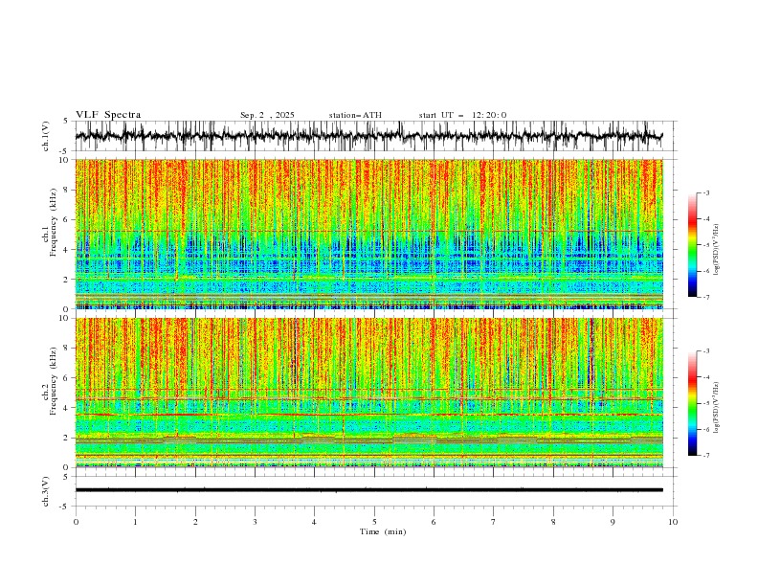Click the "ch.1(V)" axis label

tap(46, 136)
